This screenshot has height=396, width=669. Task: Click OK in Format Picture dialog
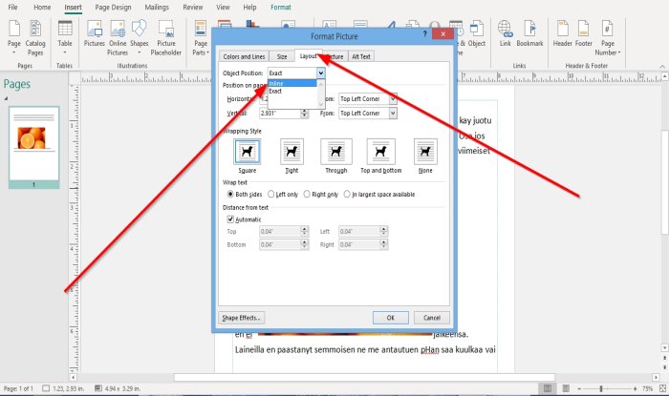[390, 318]
